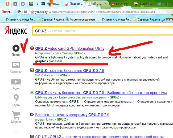The height and width of the screenshot is (138, 173).
Task: Click the site identity icon in address bar
Action: (x=32, y=12)
